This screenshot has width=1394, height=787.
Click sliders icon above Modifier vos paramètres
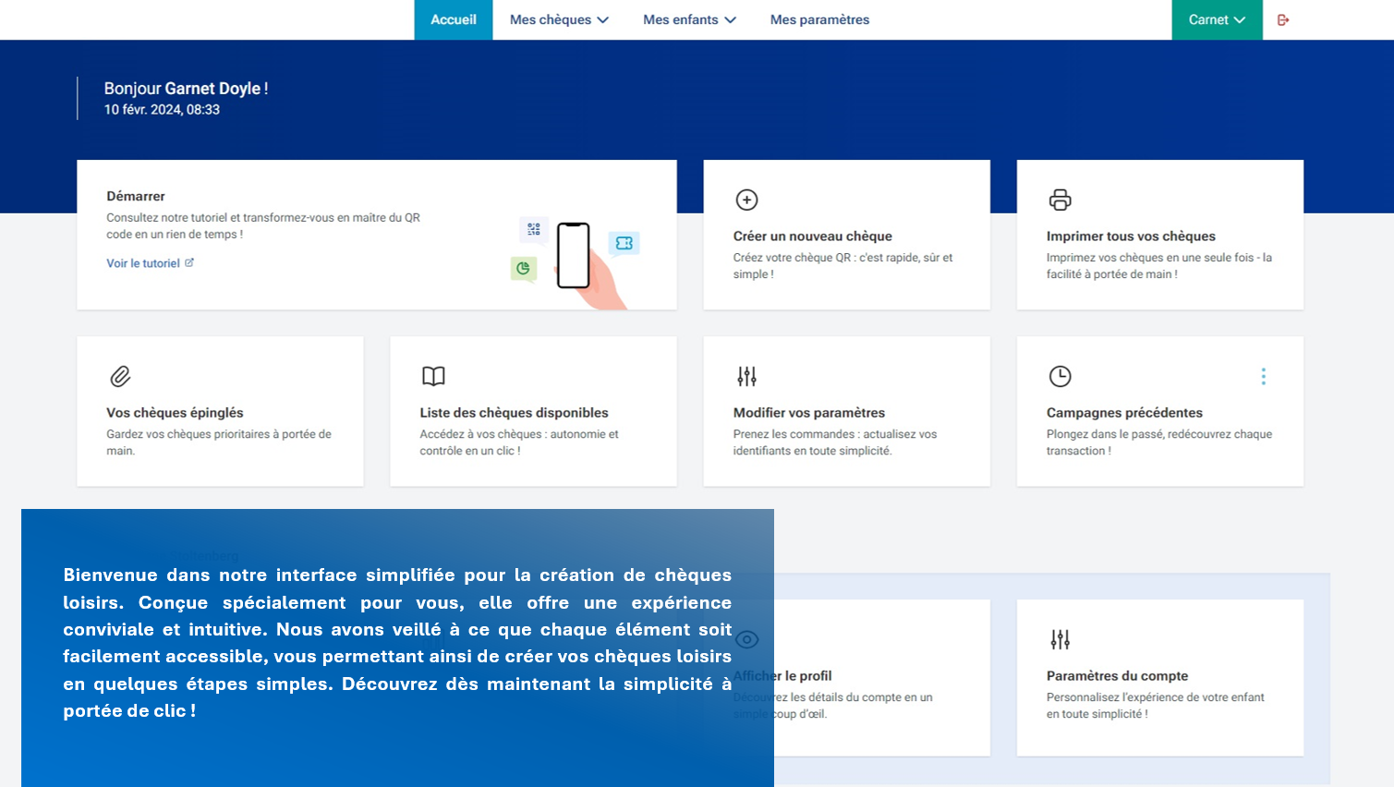click(x=746, y=376)
